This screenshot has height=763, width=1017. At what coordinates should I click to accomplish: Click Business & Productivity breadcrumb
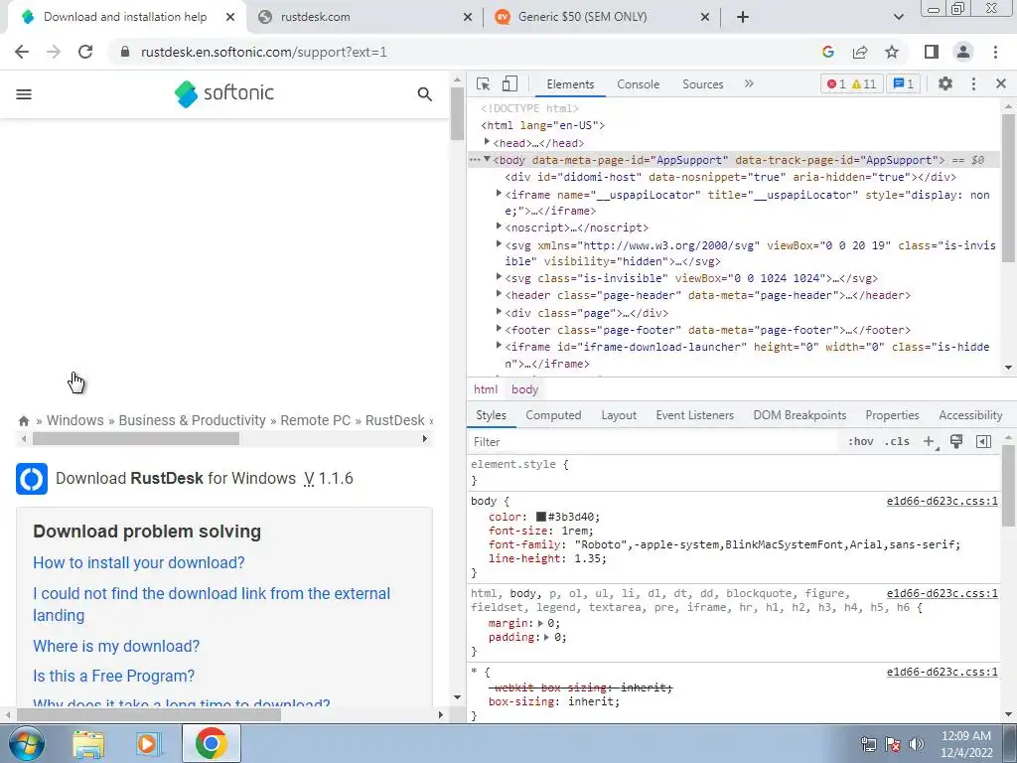[192, 420]
